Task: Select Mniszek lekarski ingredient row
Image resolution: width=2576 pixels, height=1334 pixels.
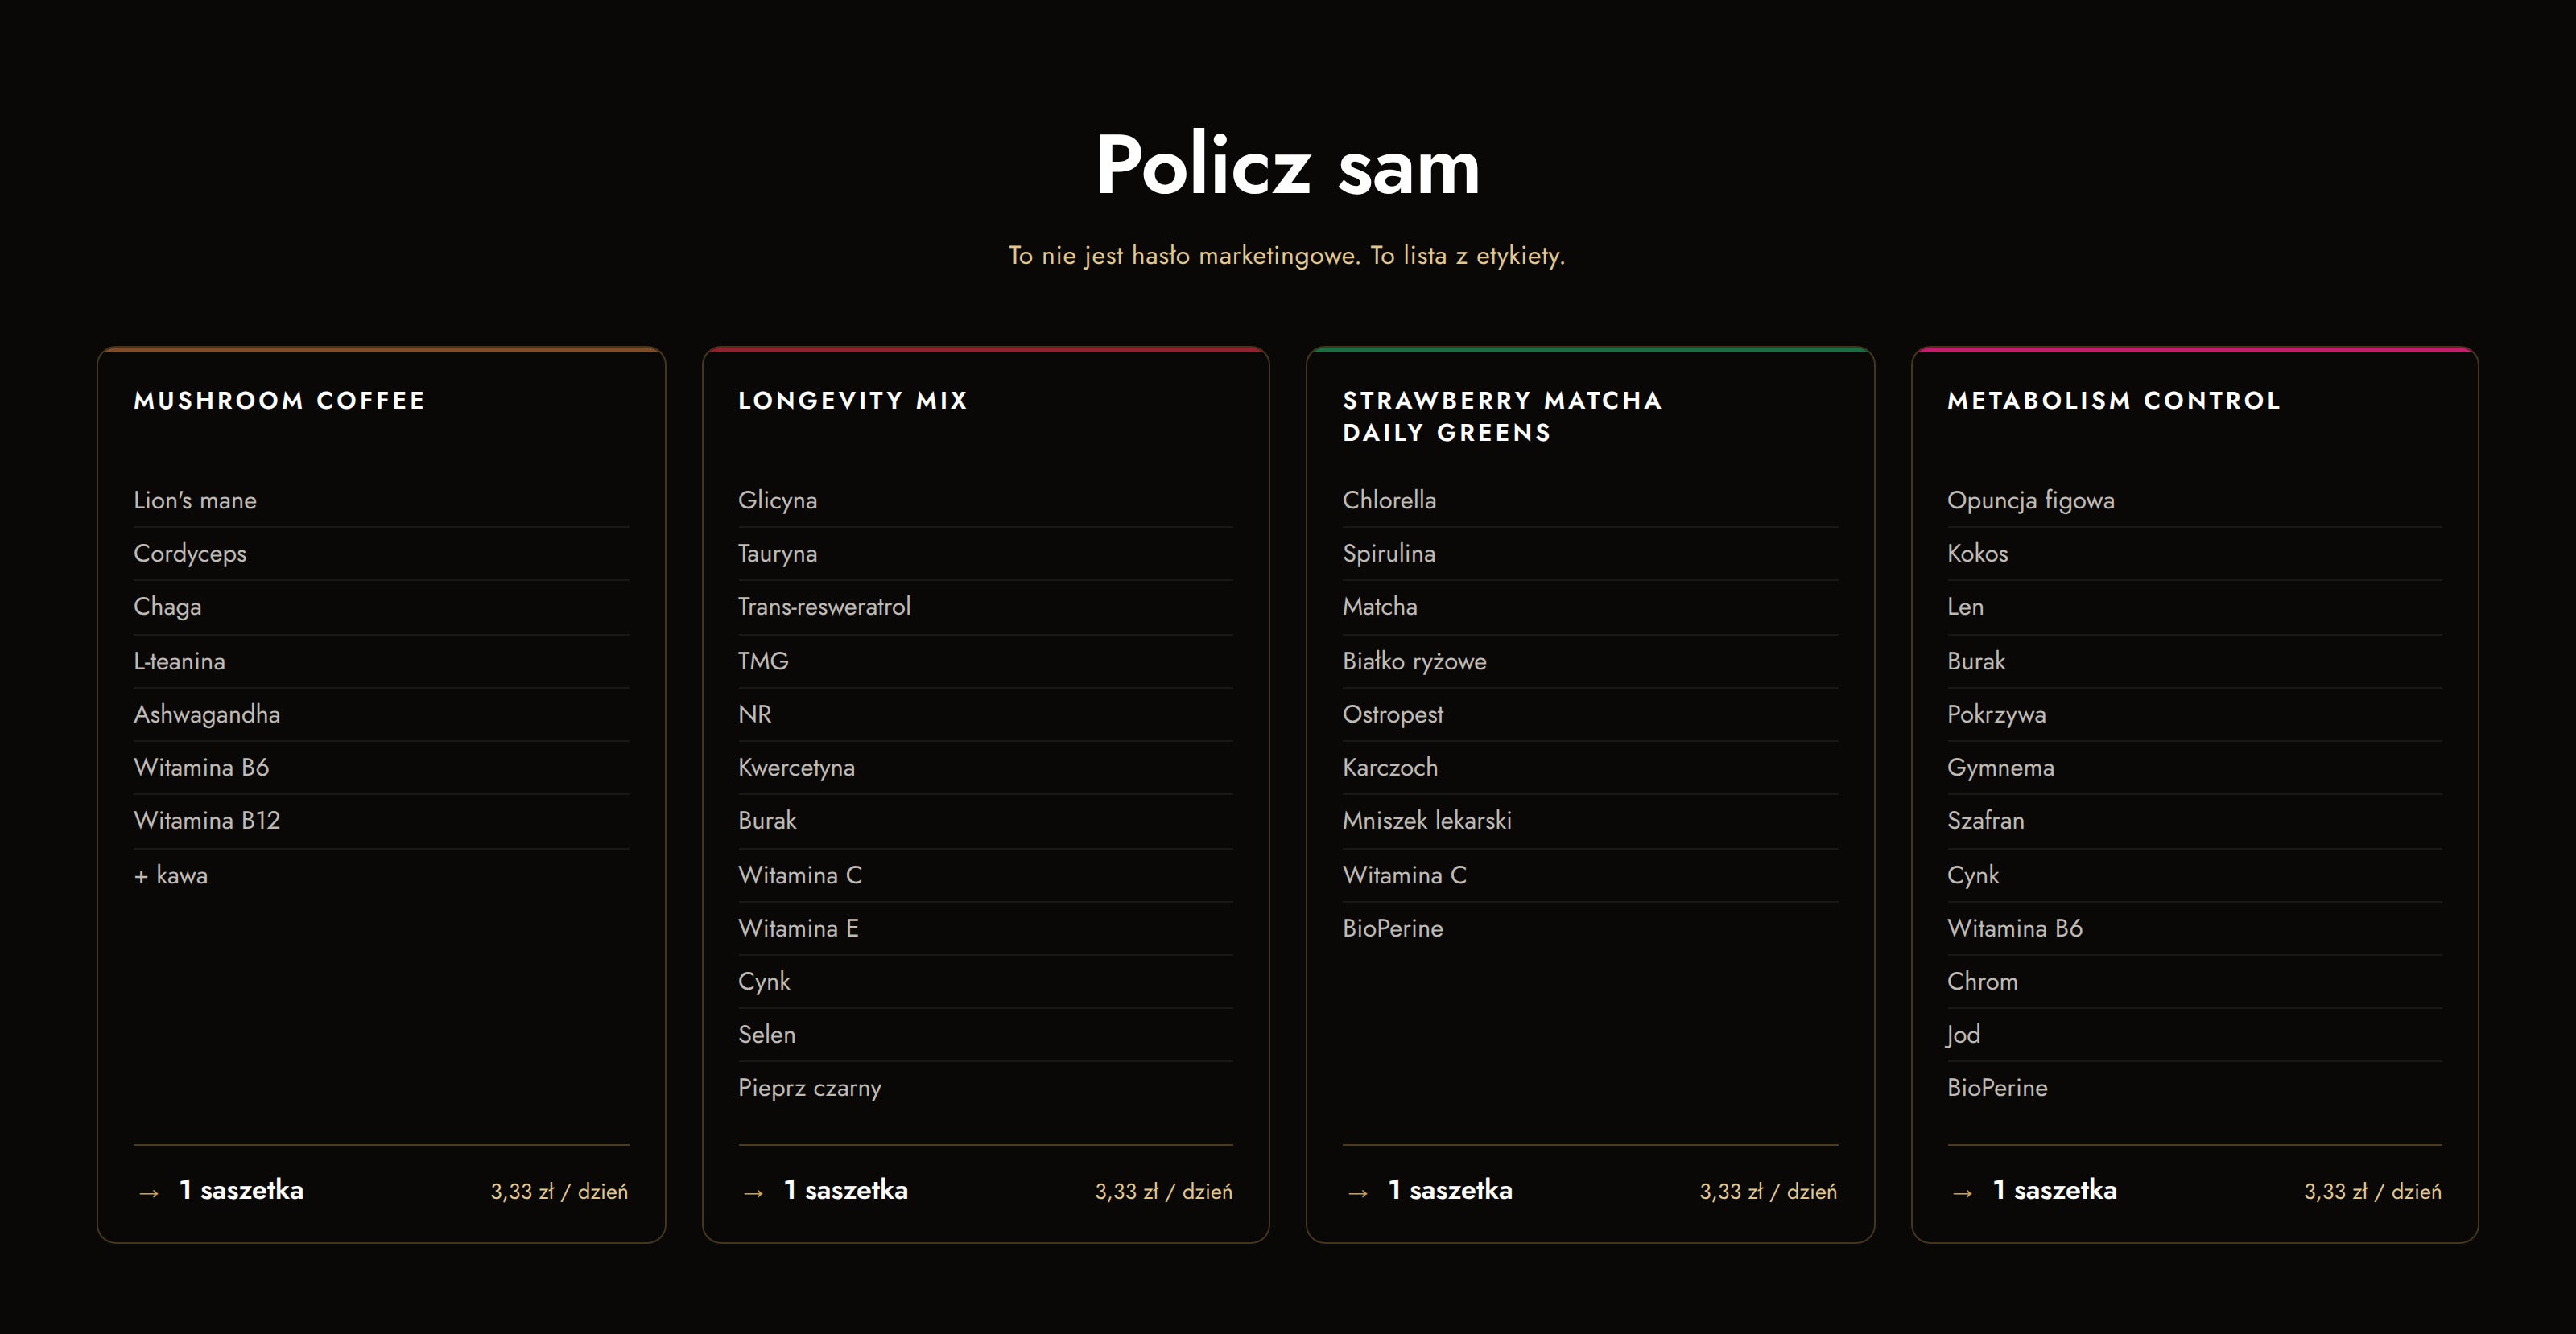Action: click(x=1590, y=821)
